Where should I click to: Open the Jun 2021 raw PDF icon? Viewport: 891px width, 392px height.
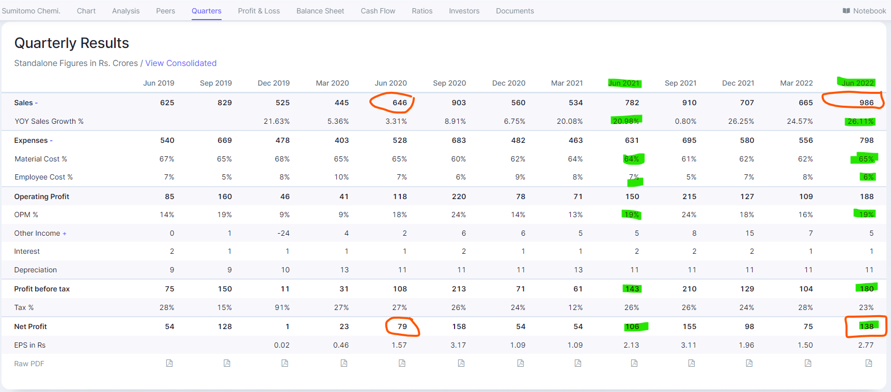[x=634, y=364]
